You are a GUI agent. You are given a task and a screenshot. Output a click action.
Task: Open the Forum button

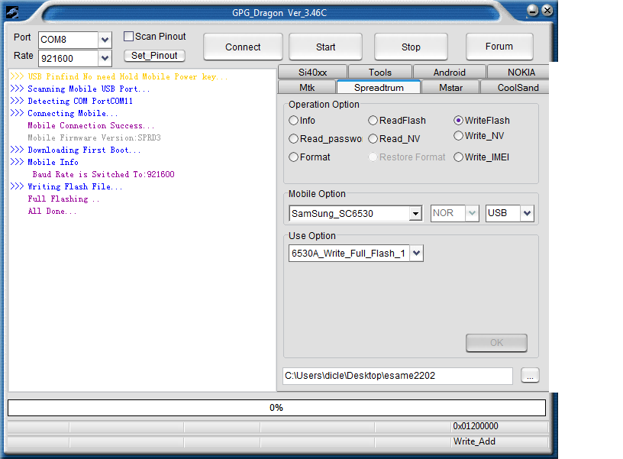(499, 47)
